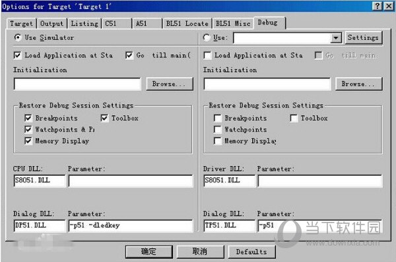Browse for simulator initialization file
The width and height of the screenshot is (396, 262).
point(170,84)
